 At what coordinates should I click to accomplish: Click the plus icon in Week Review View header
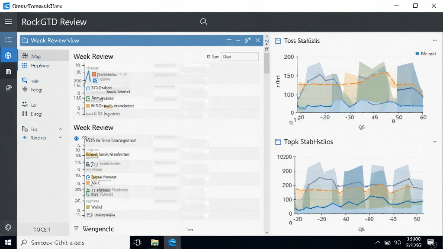pos(229,40)
